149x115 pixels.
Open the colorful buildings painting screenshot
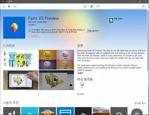[x=21, y=60]
